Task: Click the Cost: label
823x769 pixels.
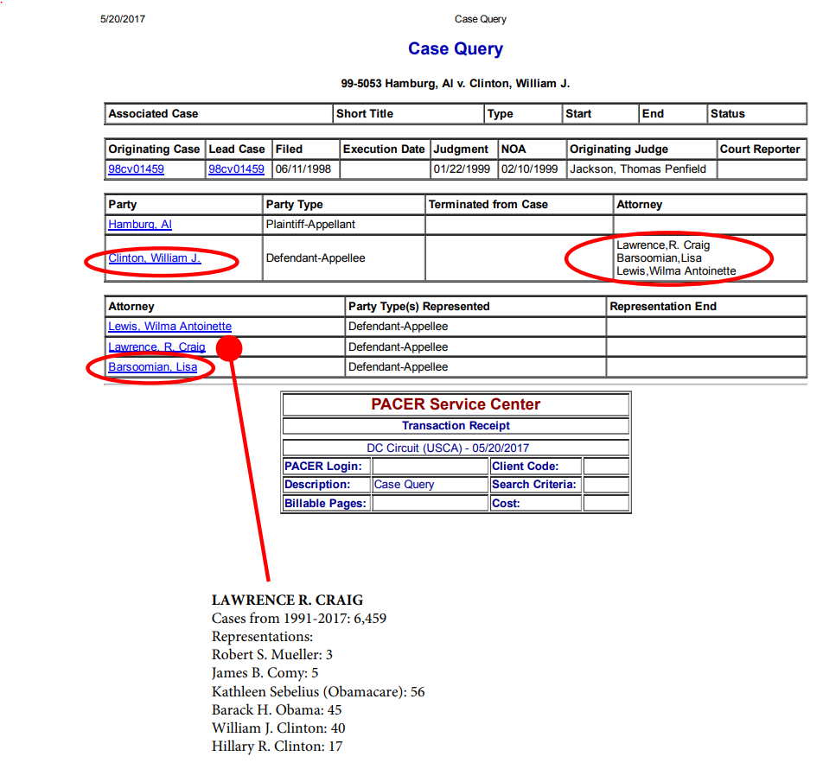Action: [506, 504]
